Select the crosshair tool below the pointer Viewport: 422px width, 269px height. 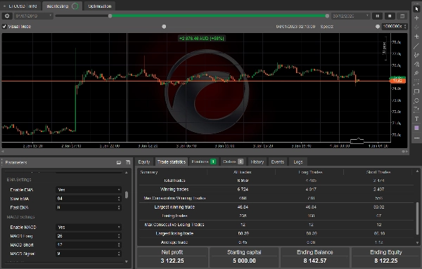point(416,18)
